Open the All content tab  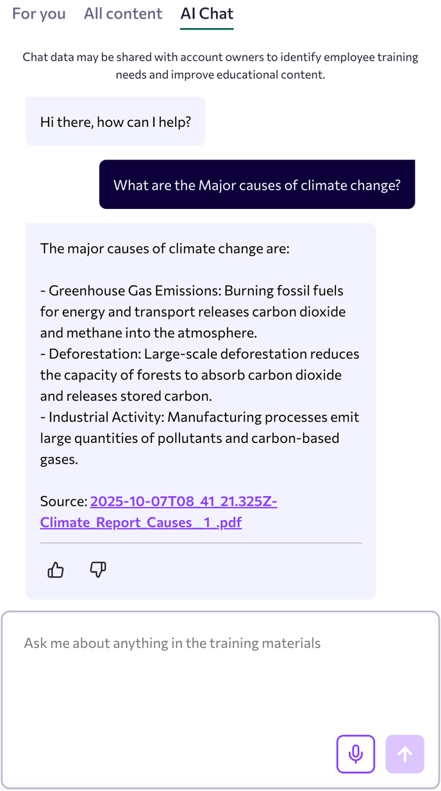[x=123, y=13]
